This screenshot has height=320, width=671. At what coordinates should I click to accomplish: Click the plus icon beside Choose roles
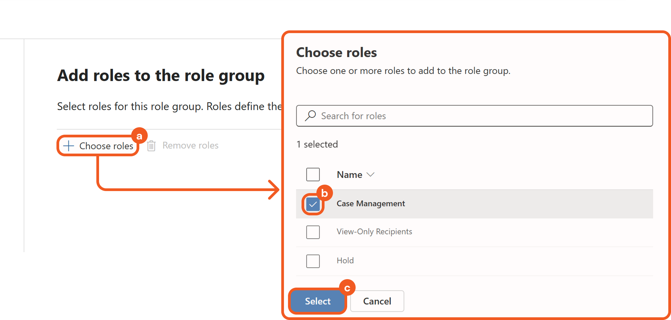click(x=69, y=146)
